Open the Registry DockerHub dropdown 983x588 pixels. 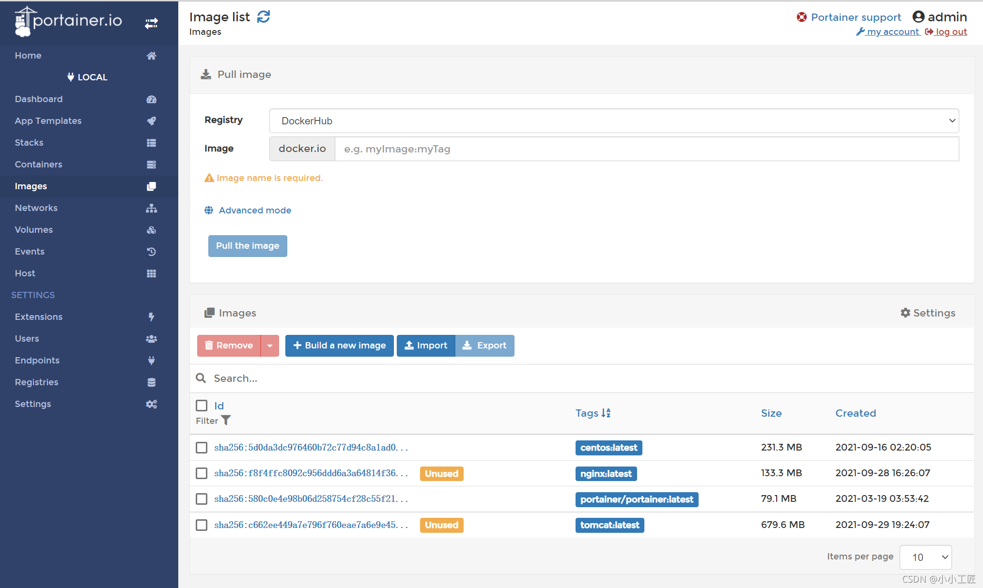(x=614, y=121)
